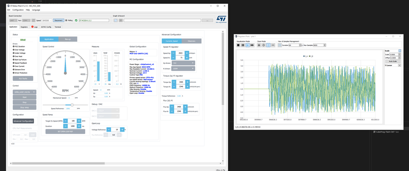Image resolution: width=409 pixels, height=171 pixels.
Task: Click the graph icon in Graph & Record
Action: coord(116,20)
